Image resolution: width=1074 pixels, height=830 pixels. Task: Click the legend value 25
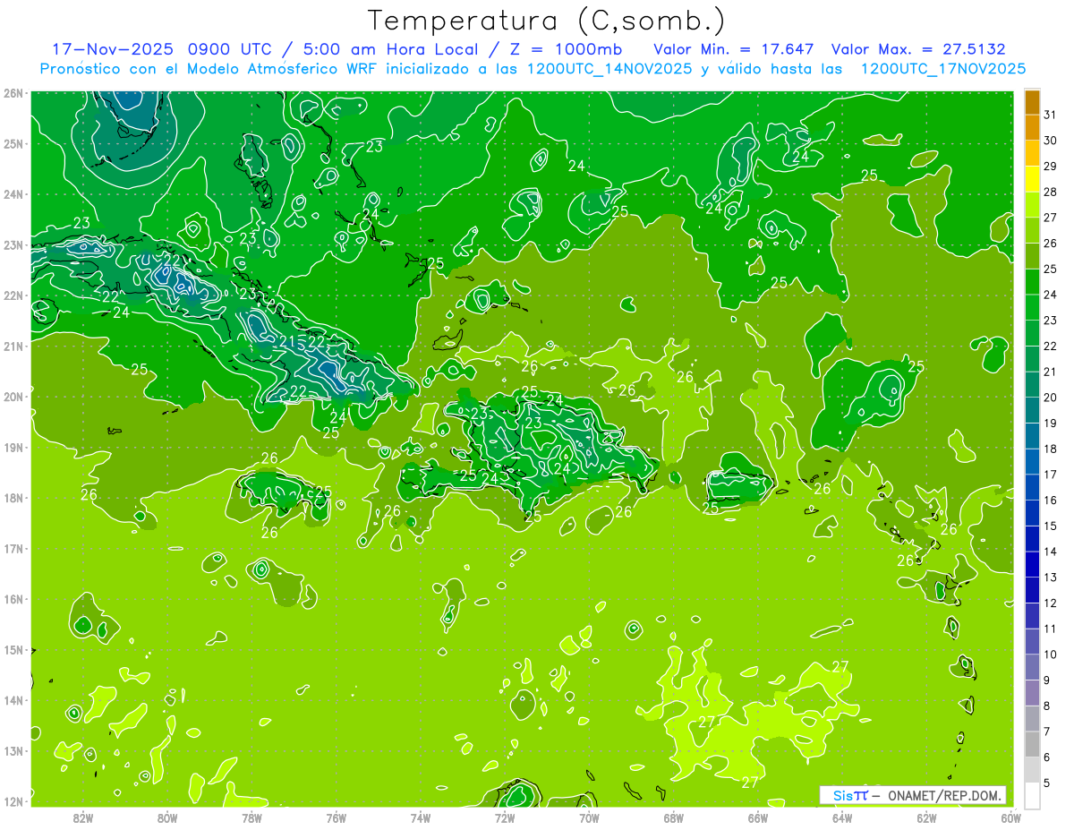[x=1050, y=269]
